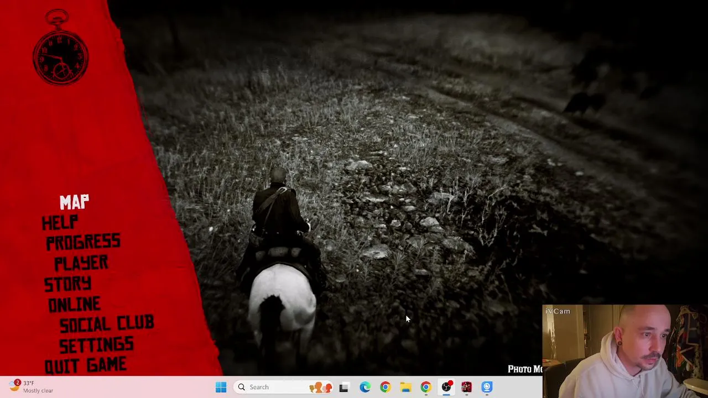This screenshot has width=708, height=398.
Task: Open the Map menu entry
Action: click(x=74, y=202)
